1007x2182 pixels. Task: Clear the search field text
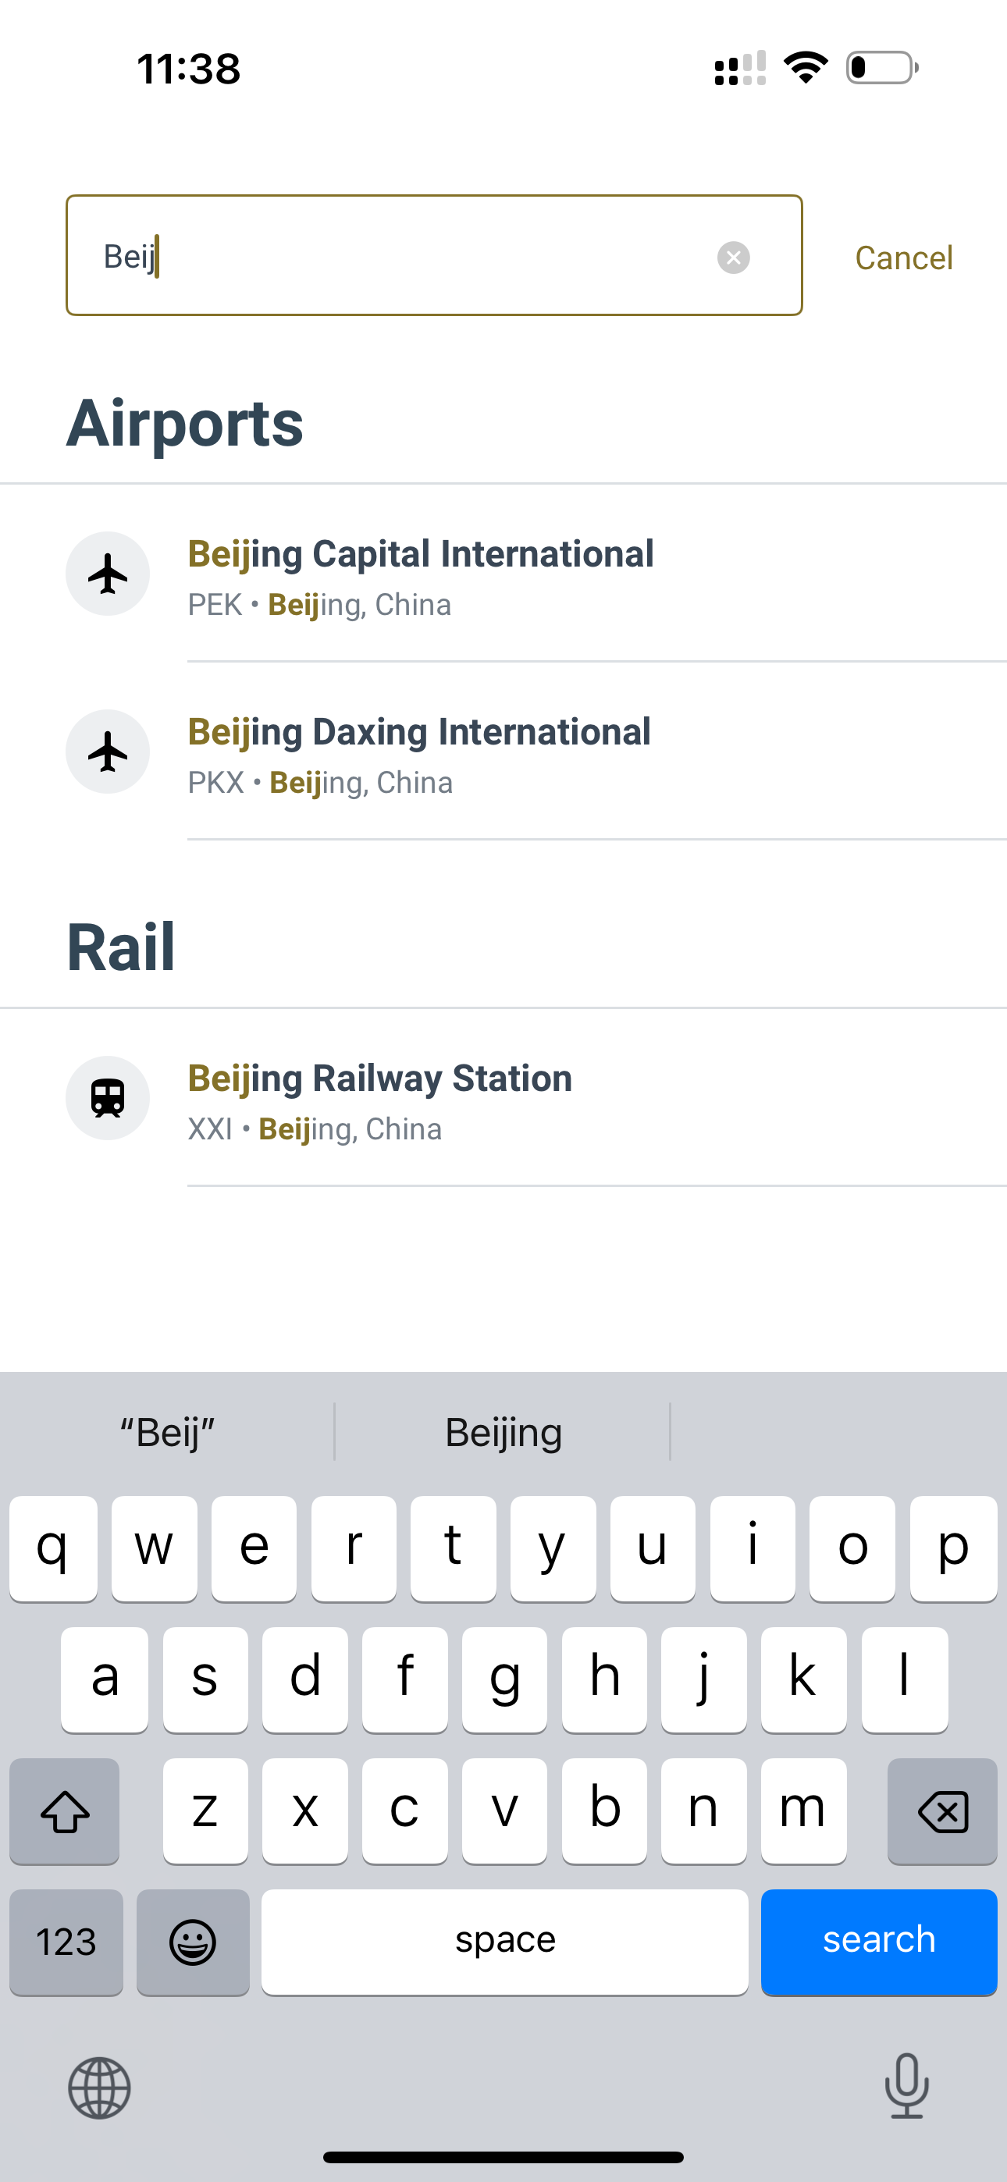pyautogui.click(x=733, y=258)
